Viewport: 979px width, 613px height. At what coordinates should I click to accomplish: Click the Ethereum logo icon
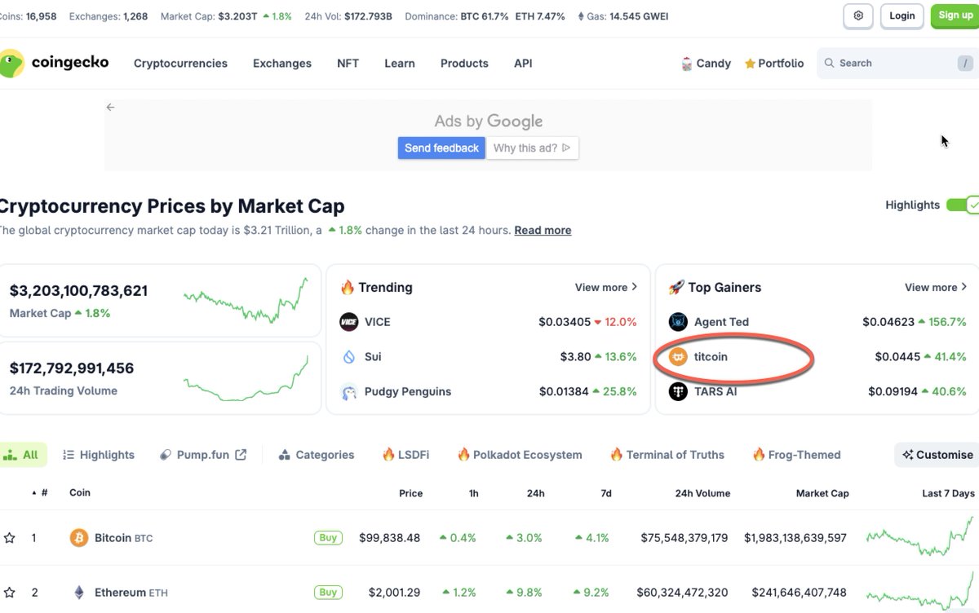pyautogui.click(x=79, y=593)
